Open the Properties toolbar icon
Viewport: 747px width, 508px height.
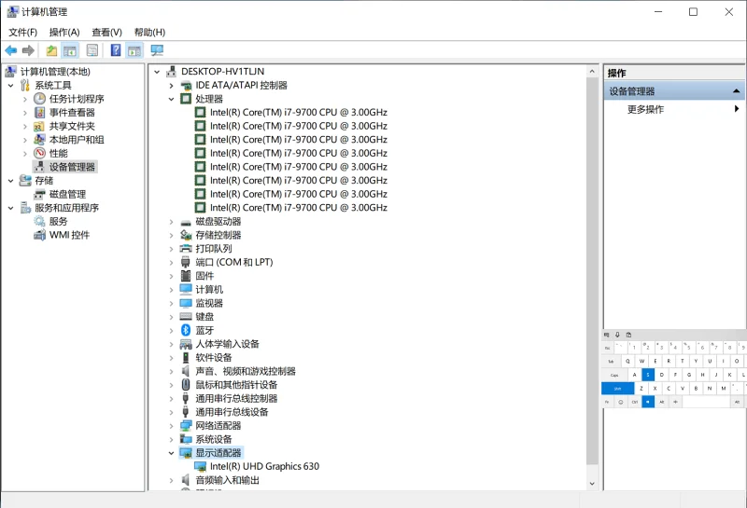[92, 50]
